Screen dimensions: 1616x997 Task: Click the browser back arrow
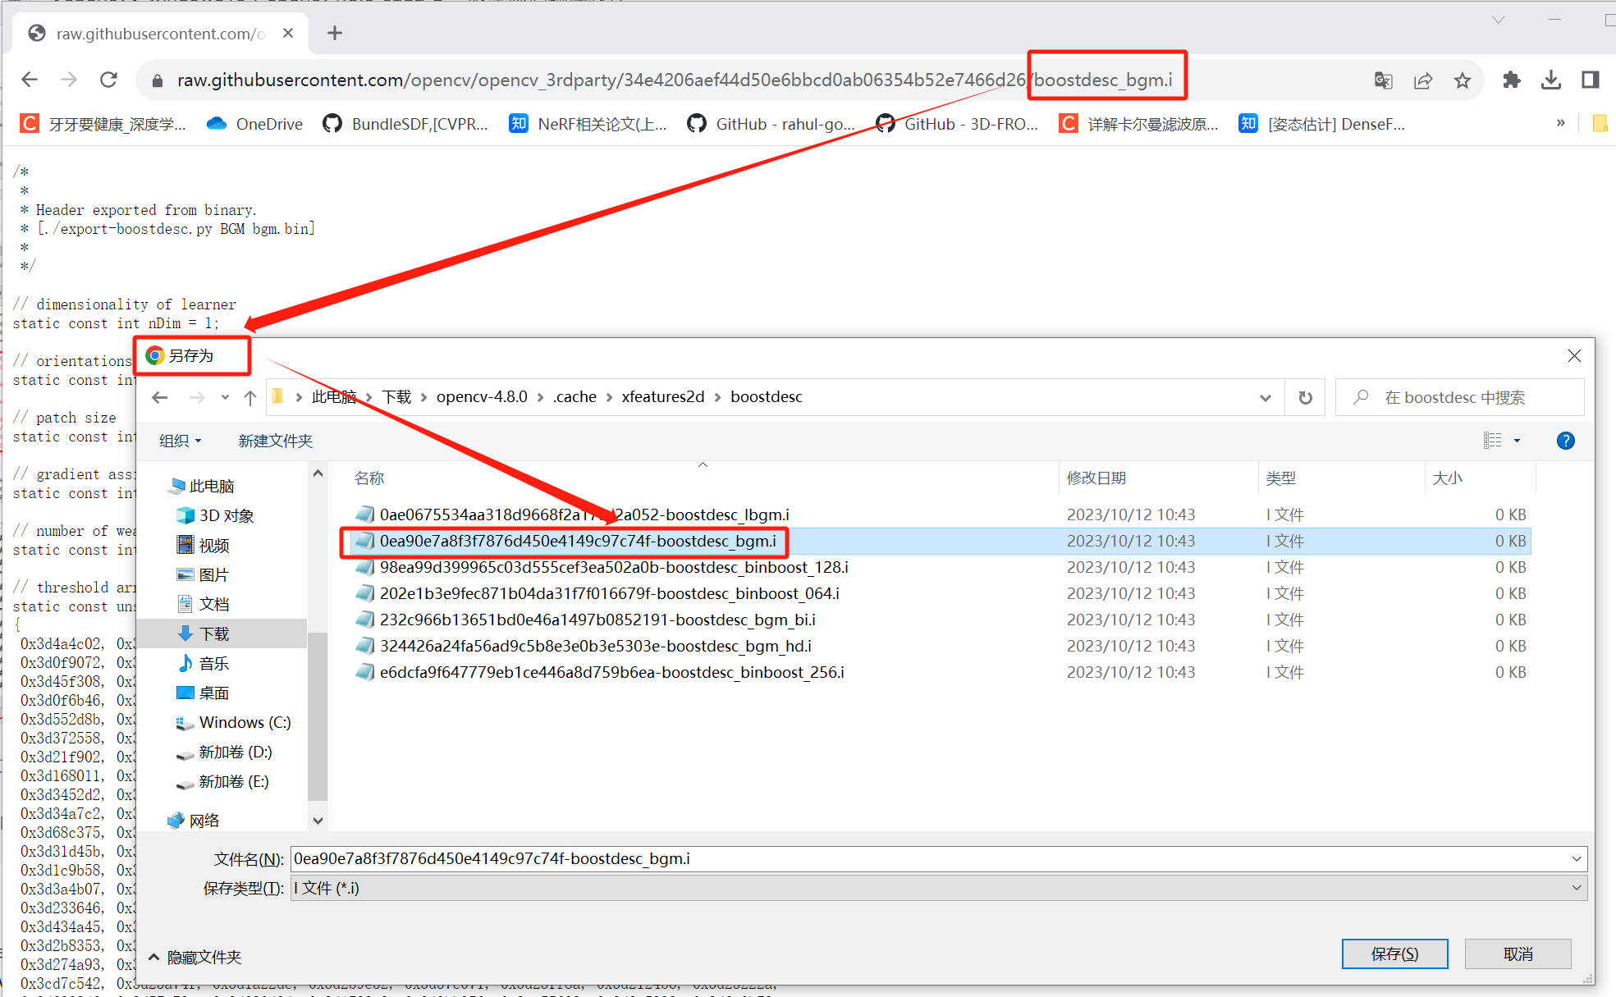30,80
